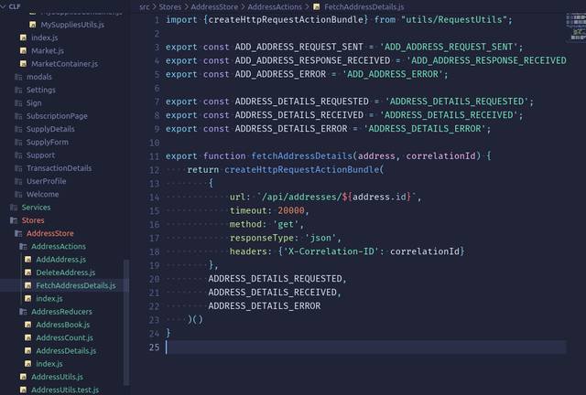Open AddressDetails.js in the file tree
Screen dimensions: 586x395
click(66, 351)
